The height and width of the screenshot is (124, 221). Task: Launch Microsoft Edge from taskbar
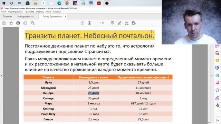pos(59,3)
